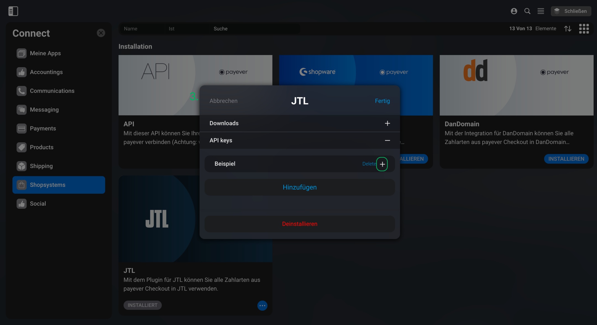
Task: Click the Shipping box icon
Action: (x=22, y=166)
